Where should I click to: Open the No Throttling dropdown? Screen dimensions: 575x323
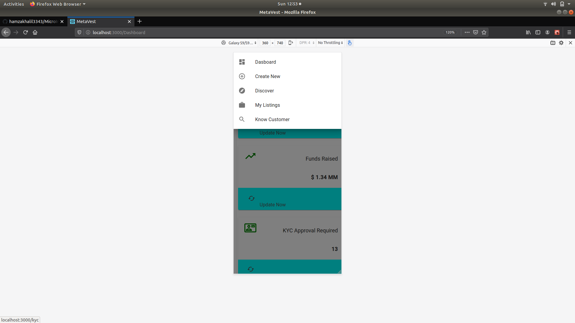click(x=330, y=43)
